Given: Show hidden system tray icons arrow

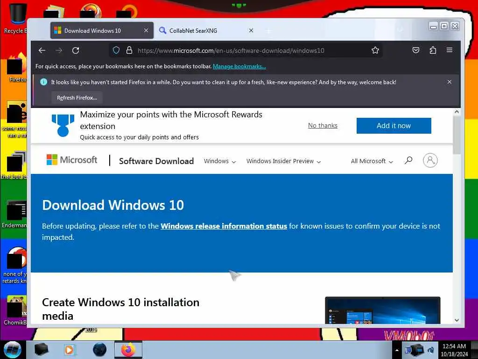Looking at the screenshot, I should [x=397, y=350].
